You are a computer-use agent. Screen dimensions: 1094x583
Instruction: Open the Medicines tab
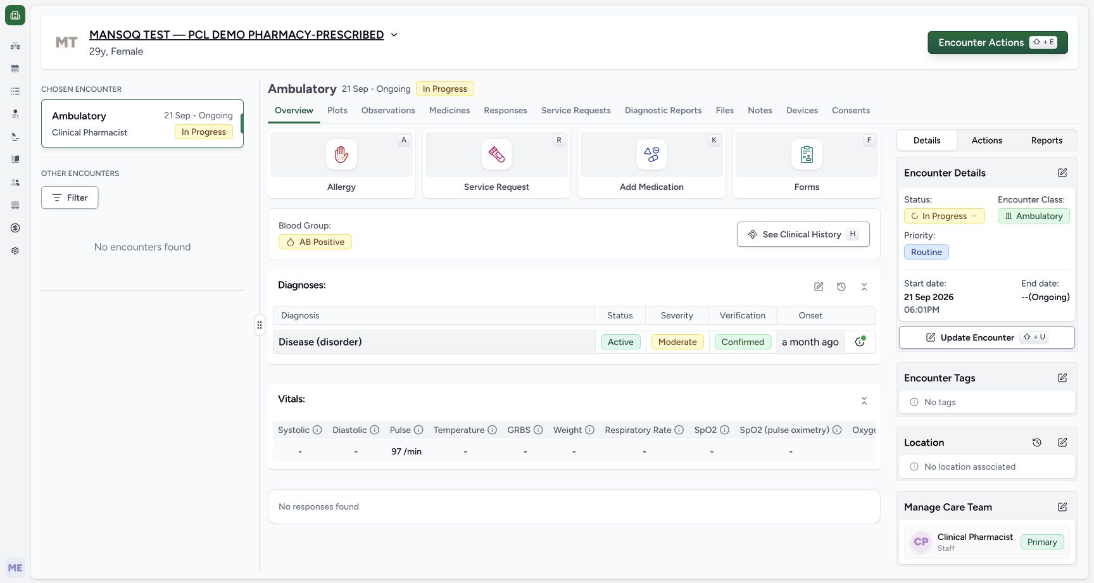pyautogui.click(x=450, y=110)
